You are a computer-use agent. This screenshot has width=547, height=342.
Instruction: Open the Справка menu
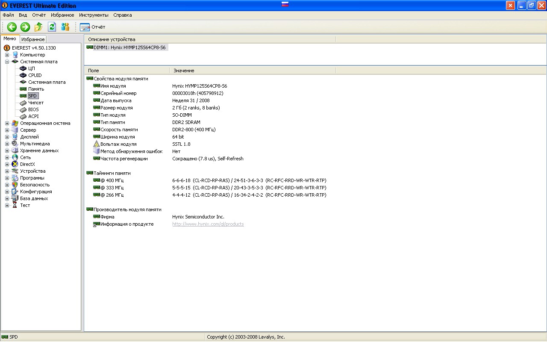point(123,15)
